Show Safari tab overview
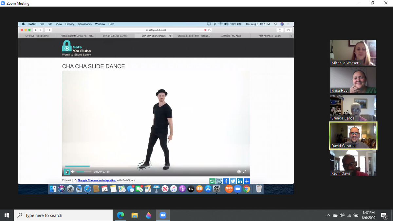 tap(288, 30)
